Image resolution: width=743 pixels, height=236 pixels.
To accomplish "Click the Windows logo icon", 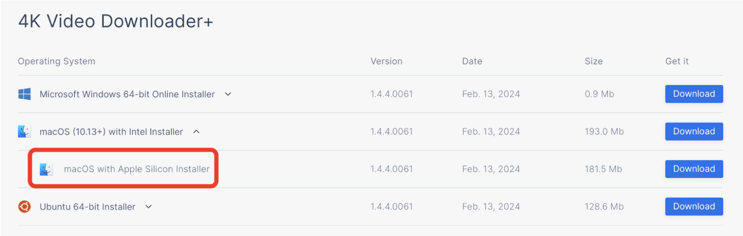I will (x=24, y=94).
